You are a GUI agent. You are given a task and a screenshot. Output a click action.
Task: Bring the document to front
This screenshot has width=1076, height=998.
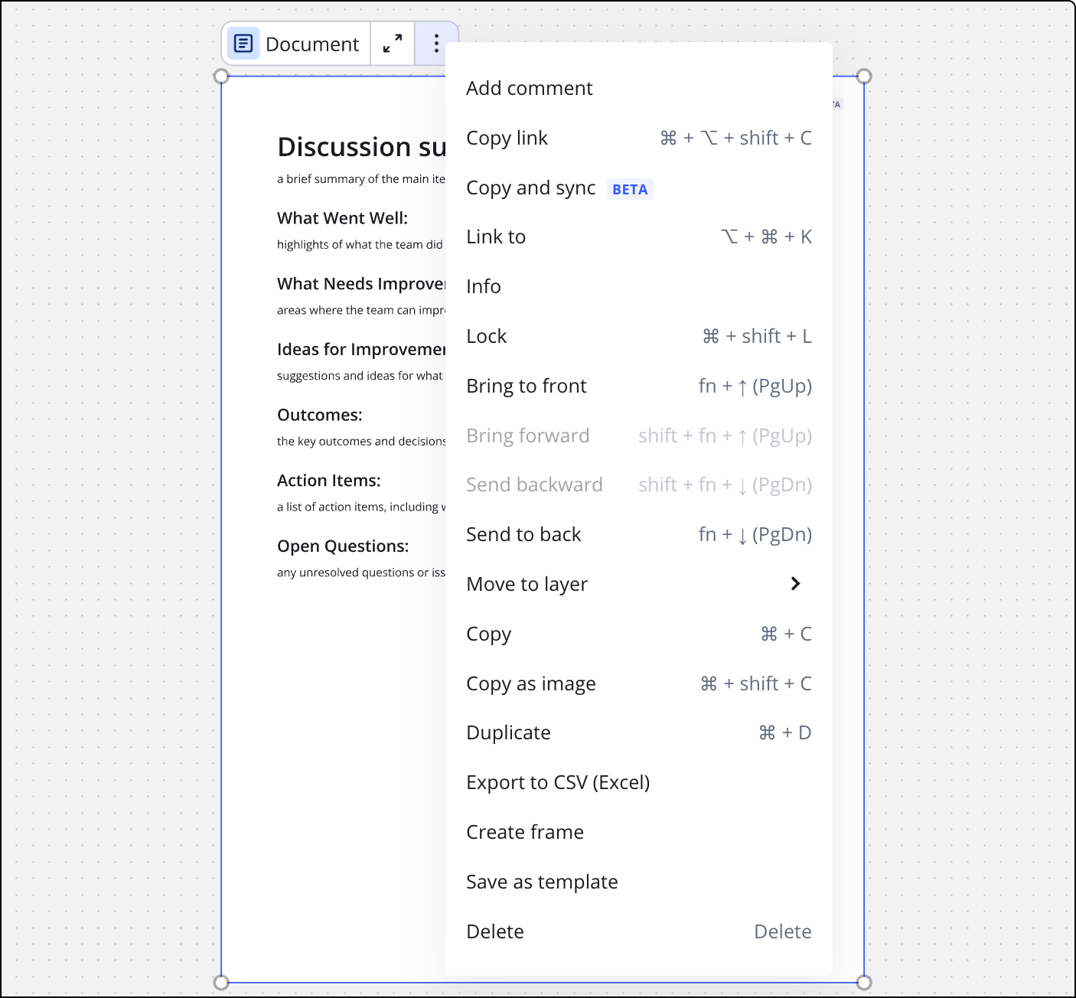(527, 386)
